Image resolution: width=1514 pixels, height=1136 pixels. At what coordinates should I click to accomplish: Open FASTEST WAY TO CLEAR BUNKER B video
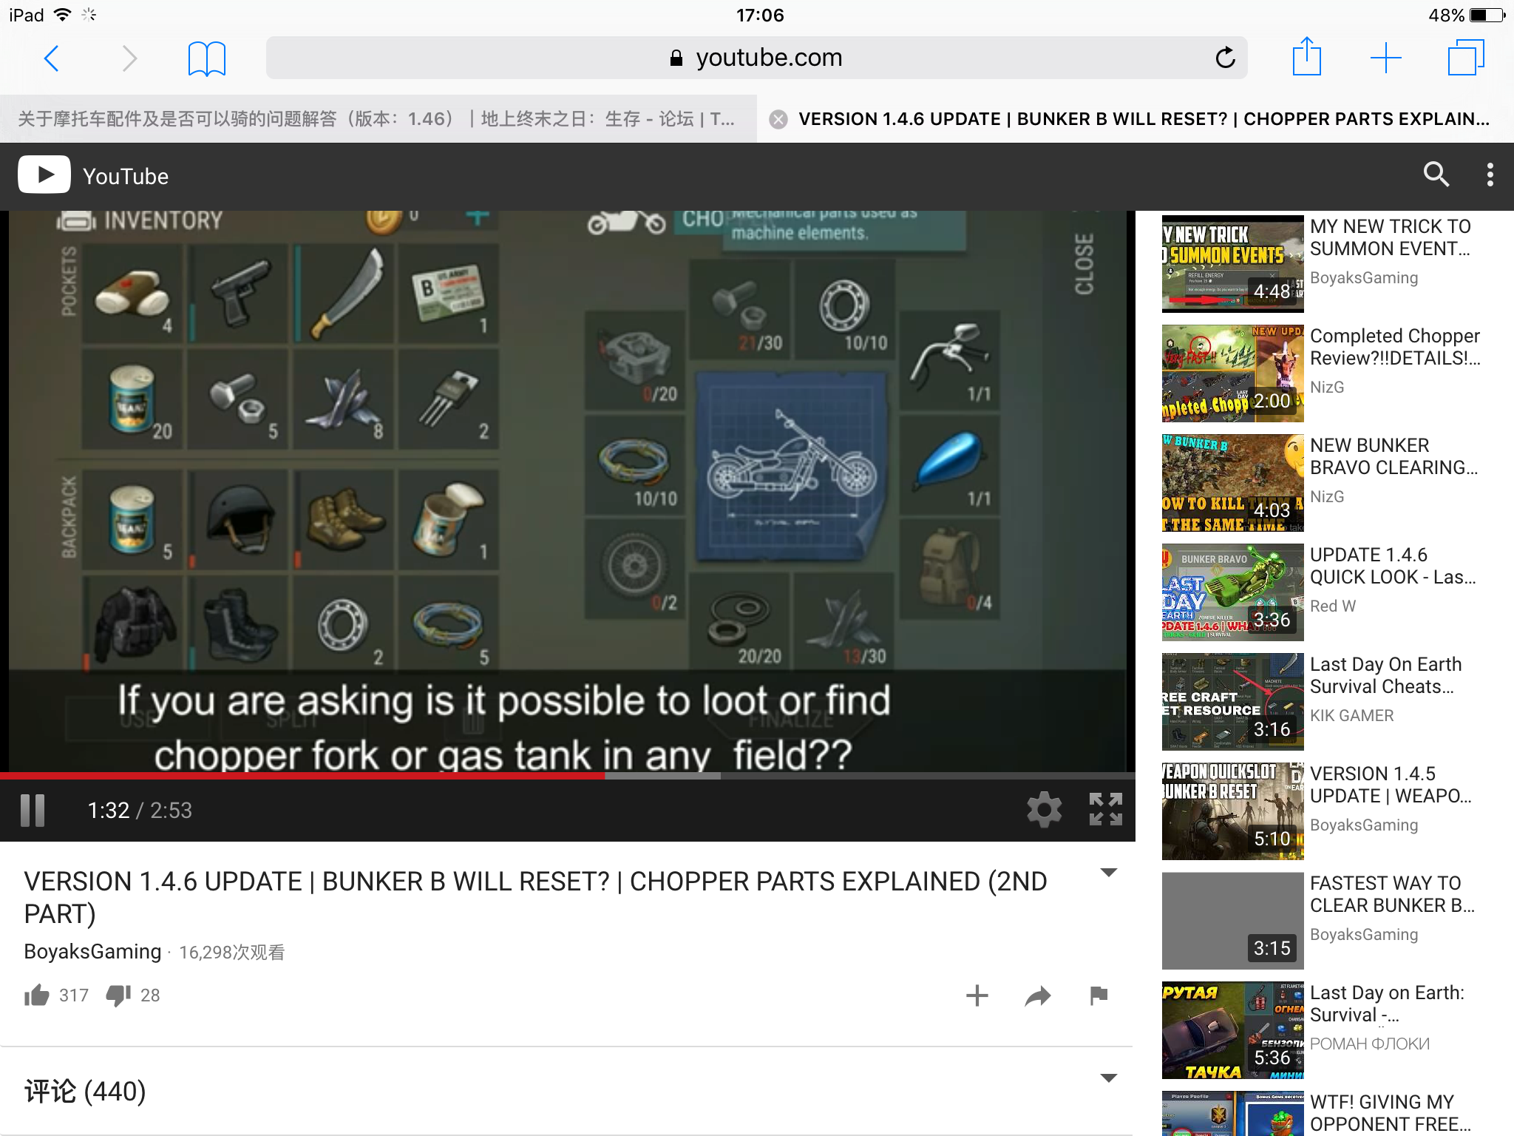[x=1392, y=894]
